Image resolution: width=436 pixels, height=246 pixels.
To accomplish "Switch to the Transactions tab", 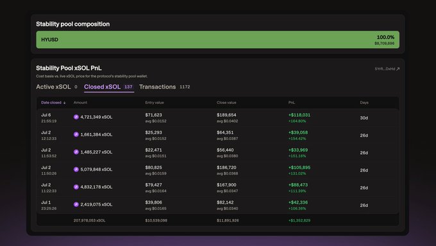I will tap(164, 87).
